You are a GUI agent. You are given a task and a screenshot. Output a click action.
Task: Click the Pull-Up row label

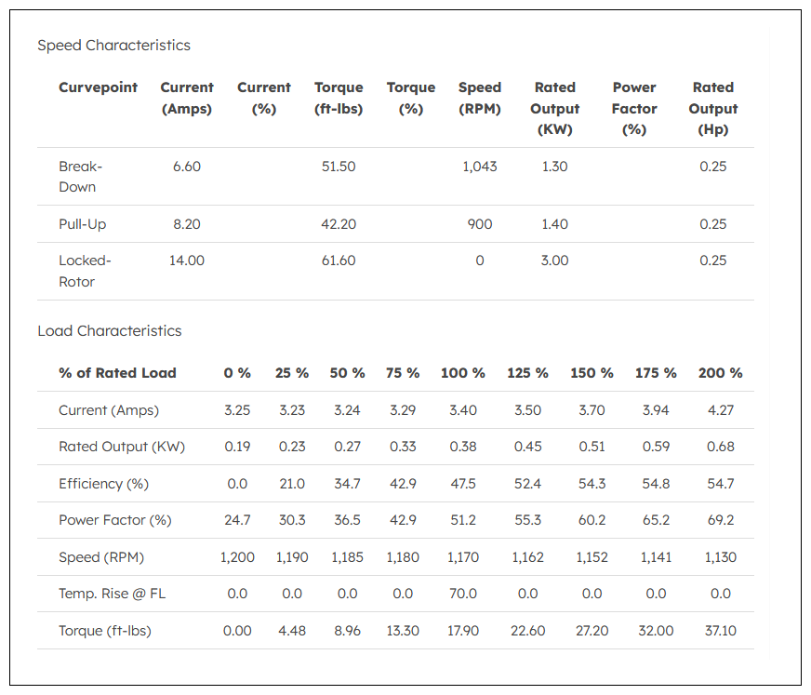(x=82, y=224)
